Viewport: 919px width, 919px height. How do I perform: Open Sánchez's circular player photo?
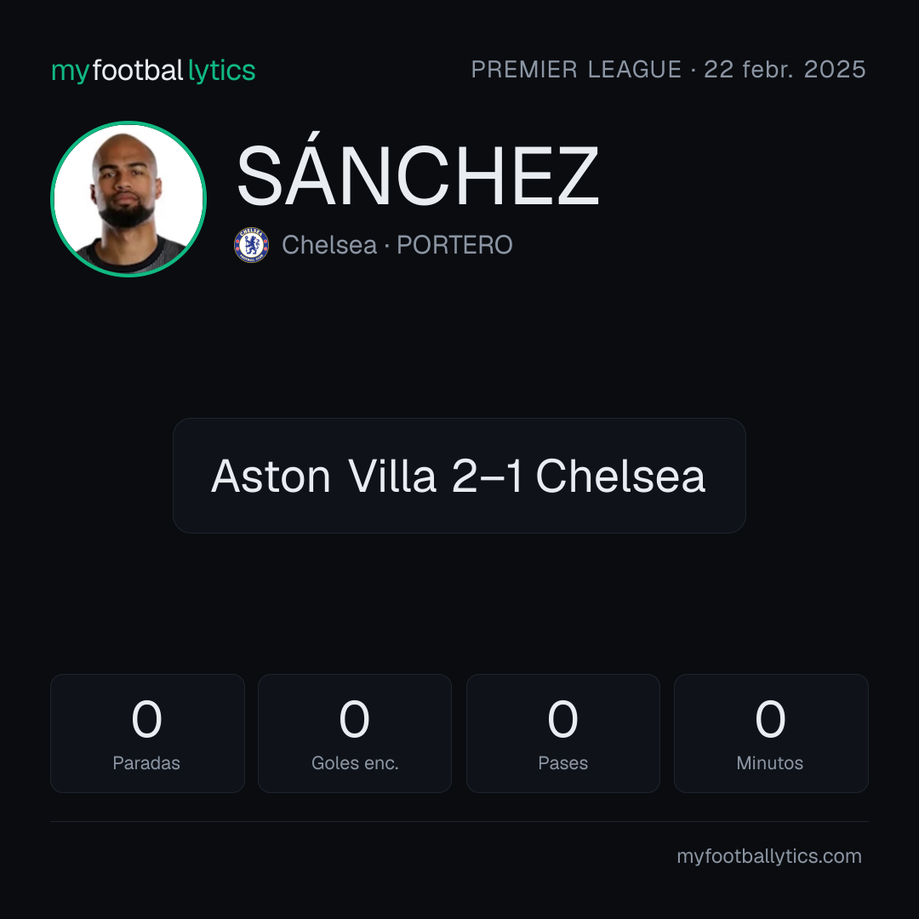(128, 199)
